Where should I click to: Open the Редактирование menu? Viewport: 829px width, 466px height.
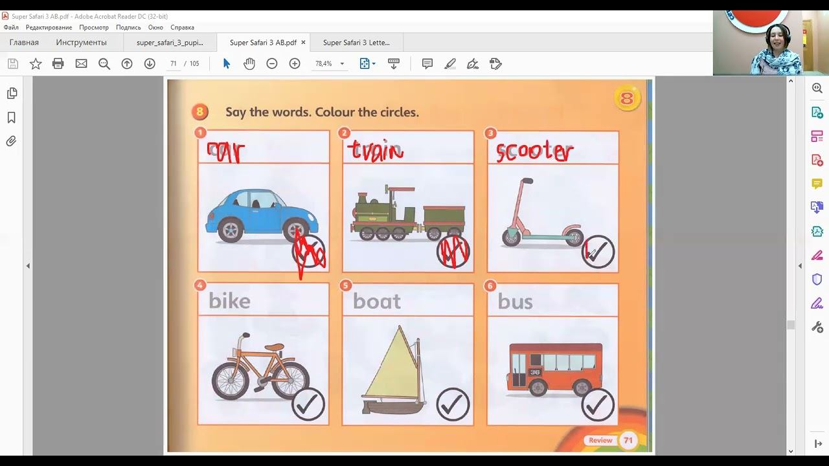tap(49, 28)
